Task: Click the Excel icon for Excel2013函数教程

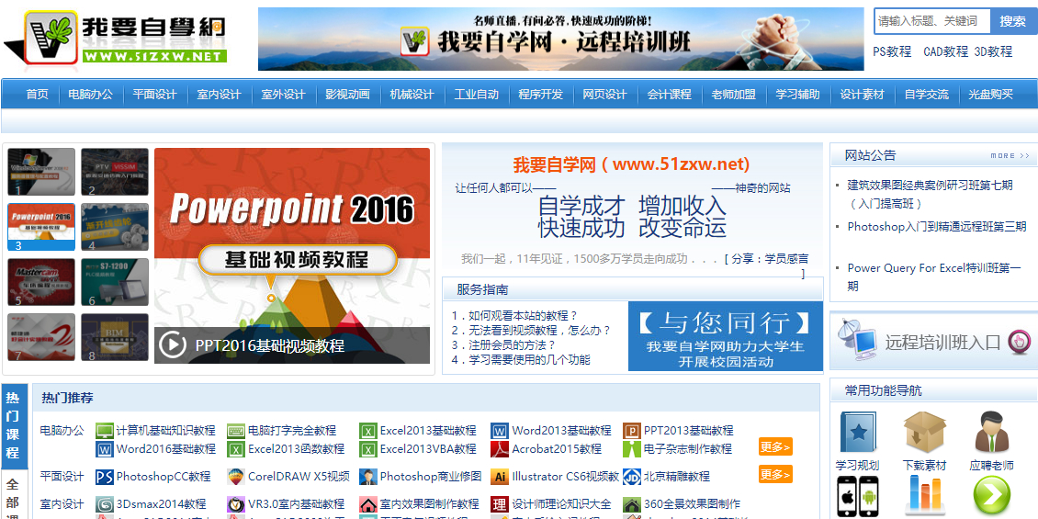Action: (x=236, y=449)
